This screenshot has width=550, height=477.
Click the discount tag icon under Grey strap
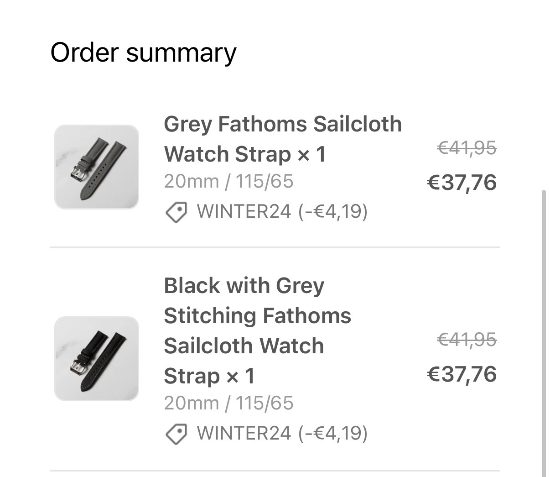(x=176, y=212)
